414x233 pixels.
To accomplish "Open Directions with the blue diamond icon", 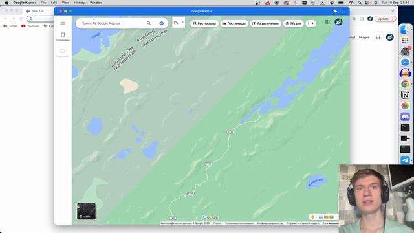I will (x=162, y=23).
